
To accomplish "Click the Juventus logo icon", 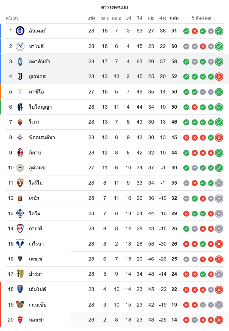I will tap(20, 77).
